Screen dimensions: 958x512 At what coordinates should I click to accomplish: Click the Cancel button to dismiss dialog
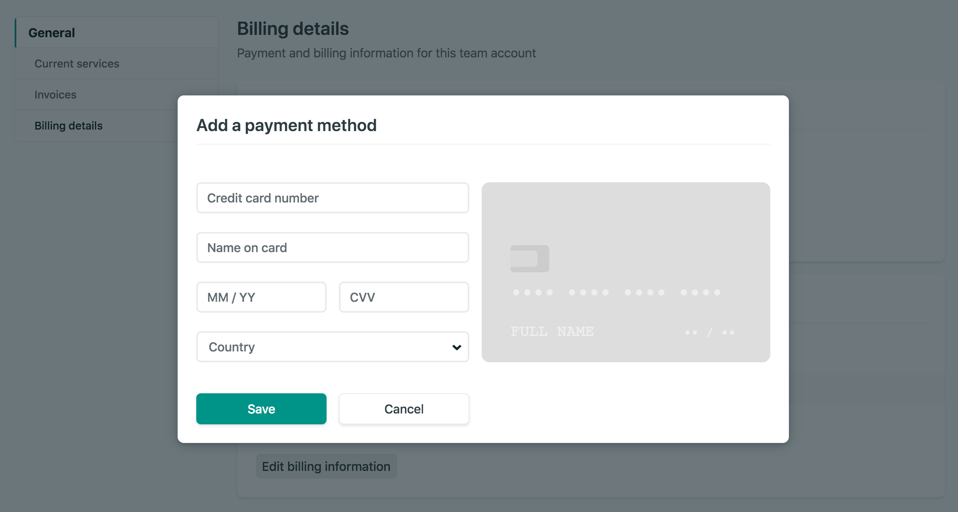[404, 408]
